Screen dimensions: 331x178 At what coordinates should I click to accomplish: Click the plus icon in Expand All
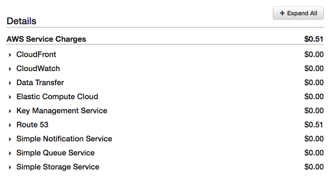pos(282,13)
